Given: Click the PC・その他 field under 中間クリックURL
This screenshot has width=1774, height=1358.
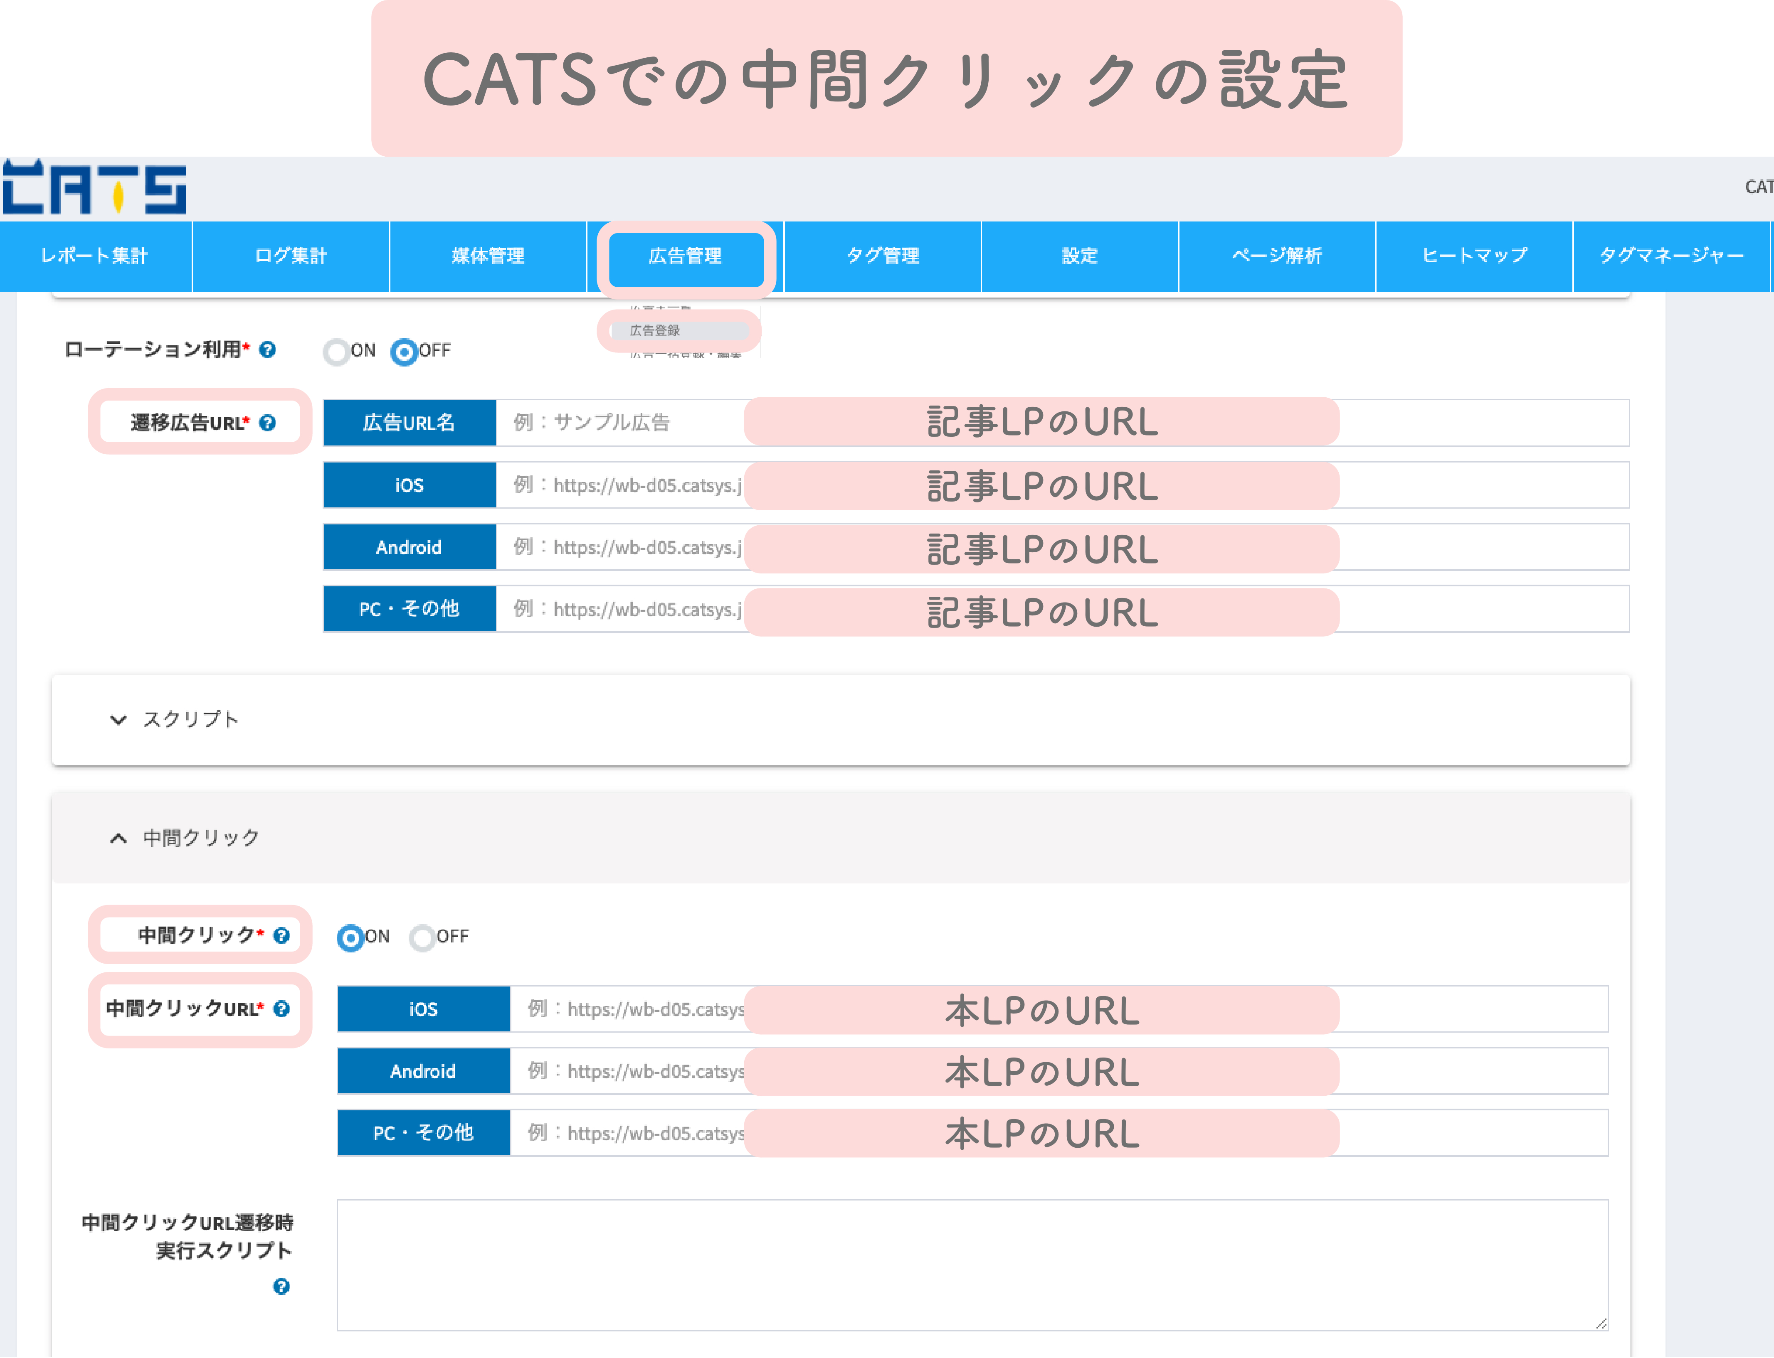Looking at the screenshot, I should [1059, 1133].
